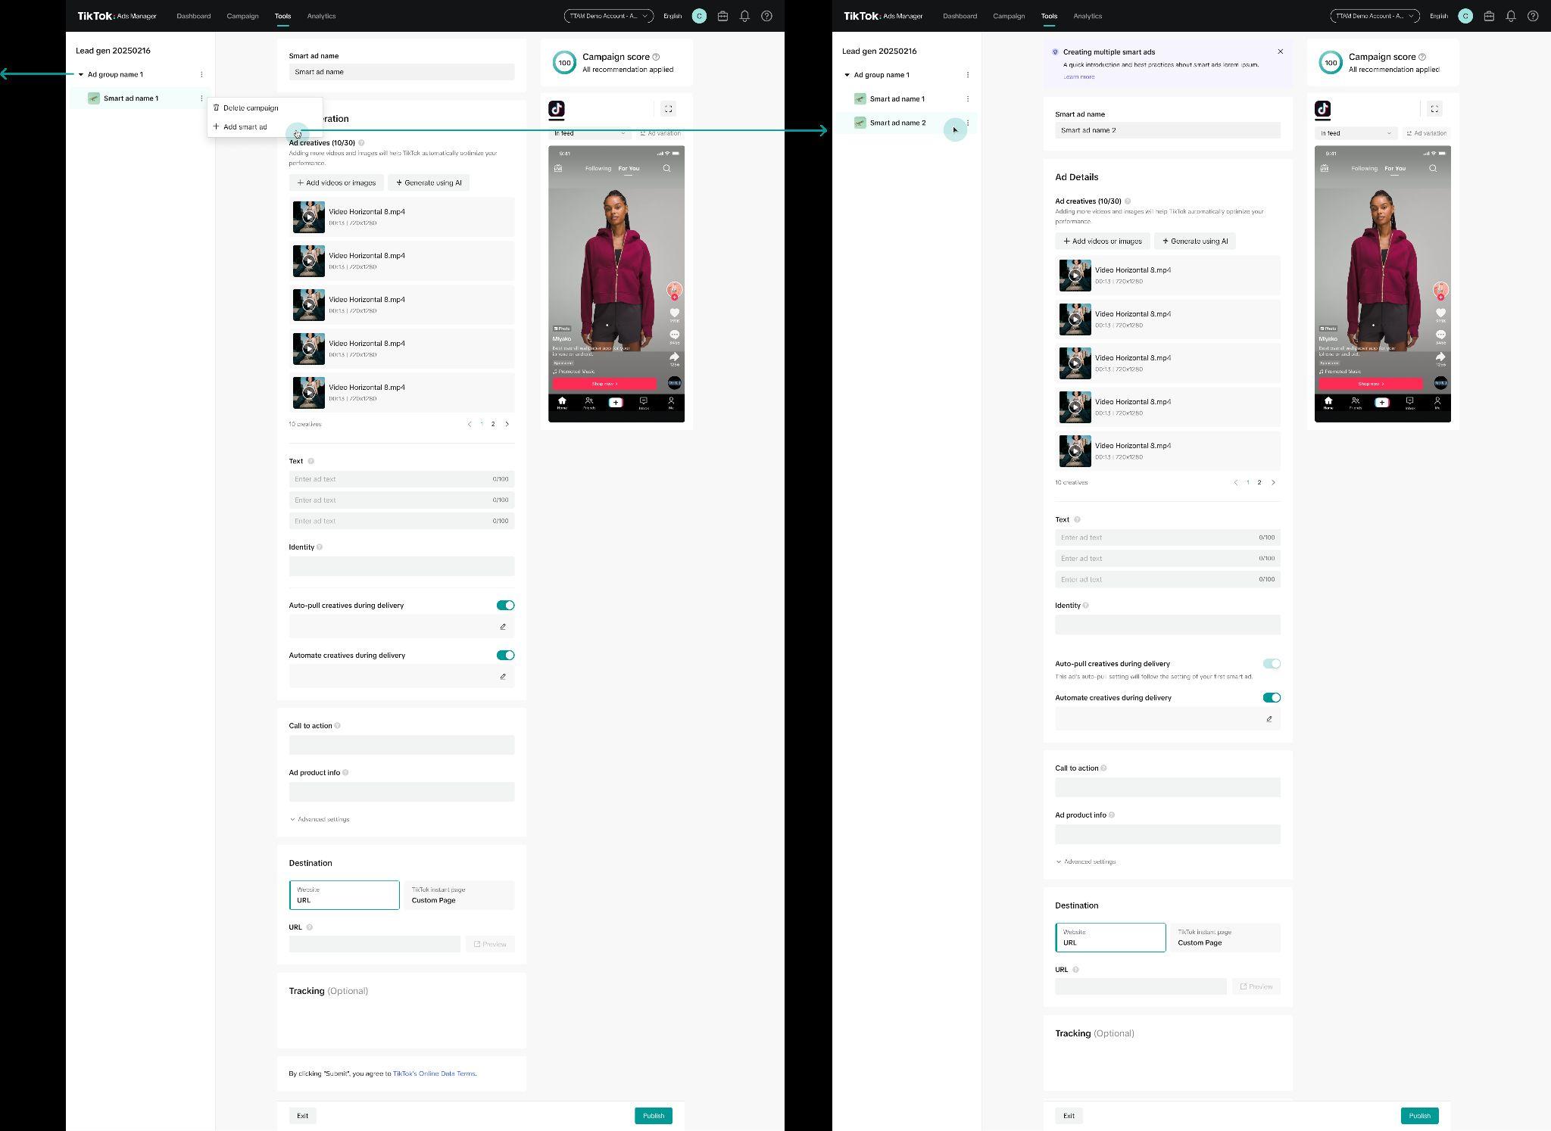
Task: Click pencil icon under Auto-pull creatives, left screen
Action: click(x=503, y=627)
